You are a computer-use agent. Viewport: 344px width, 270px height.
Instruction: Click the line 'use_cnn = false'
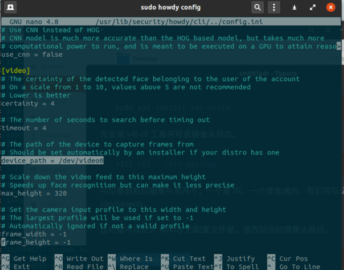tap(32, 55)
